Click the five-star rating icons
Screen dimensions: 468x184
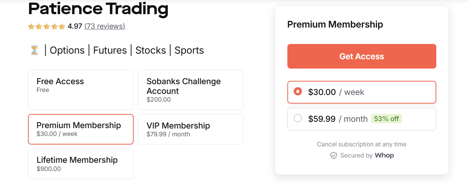[x=47, y=26]
